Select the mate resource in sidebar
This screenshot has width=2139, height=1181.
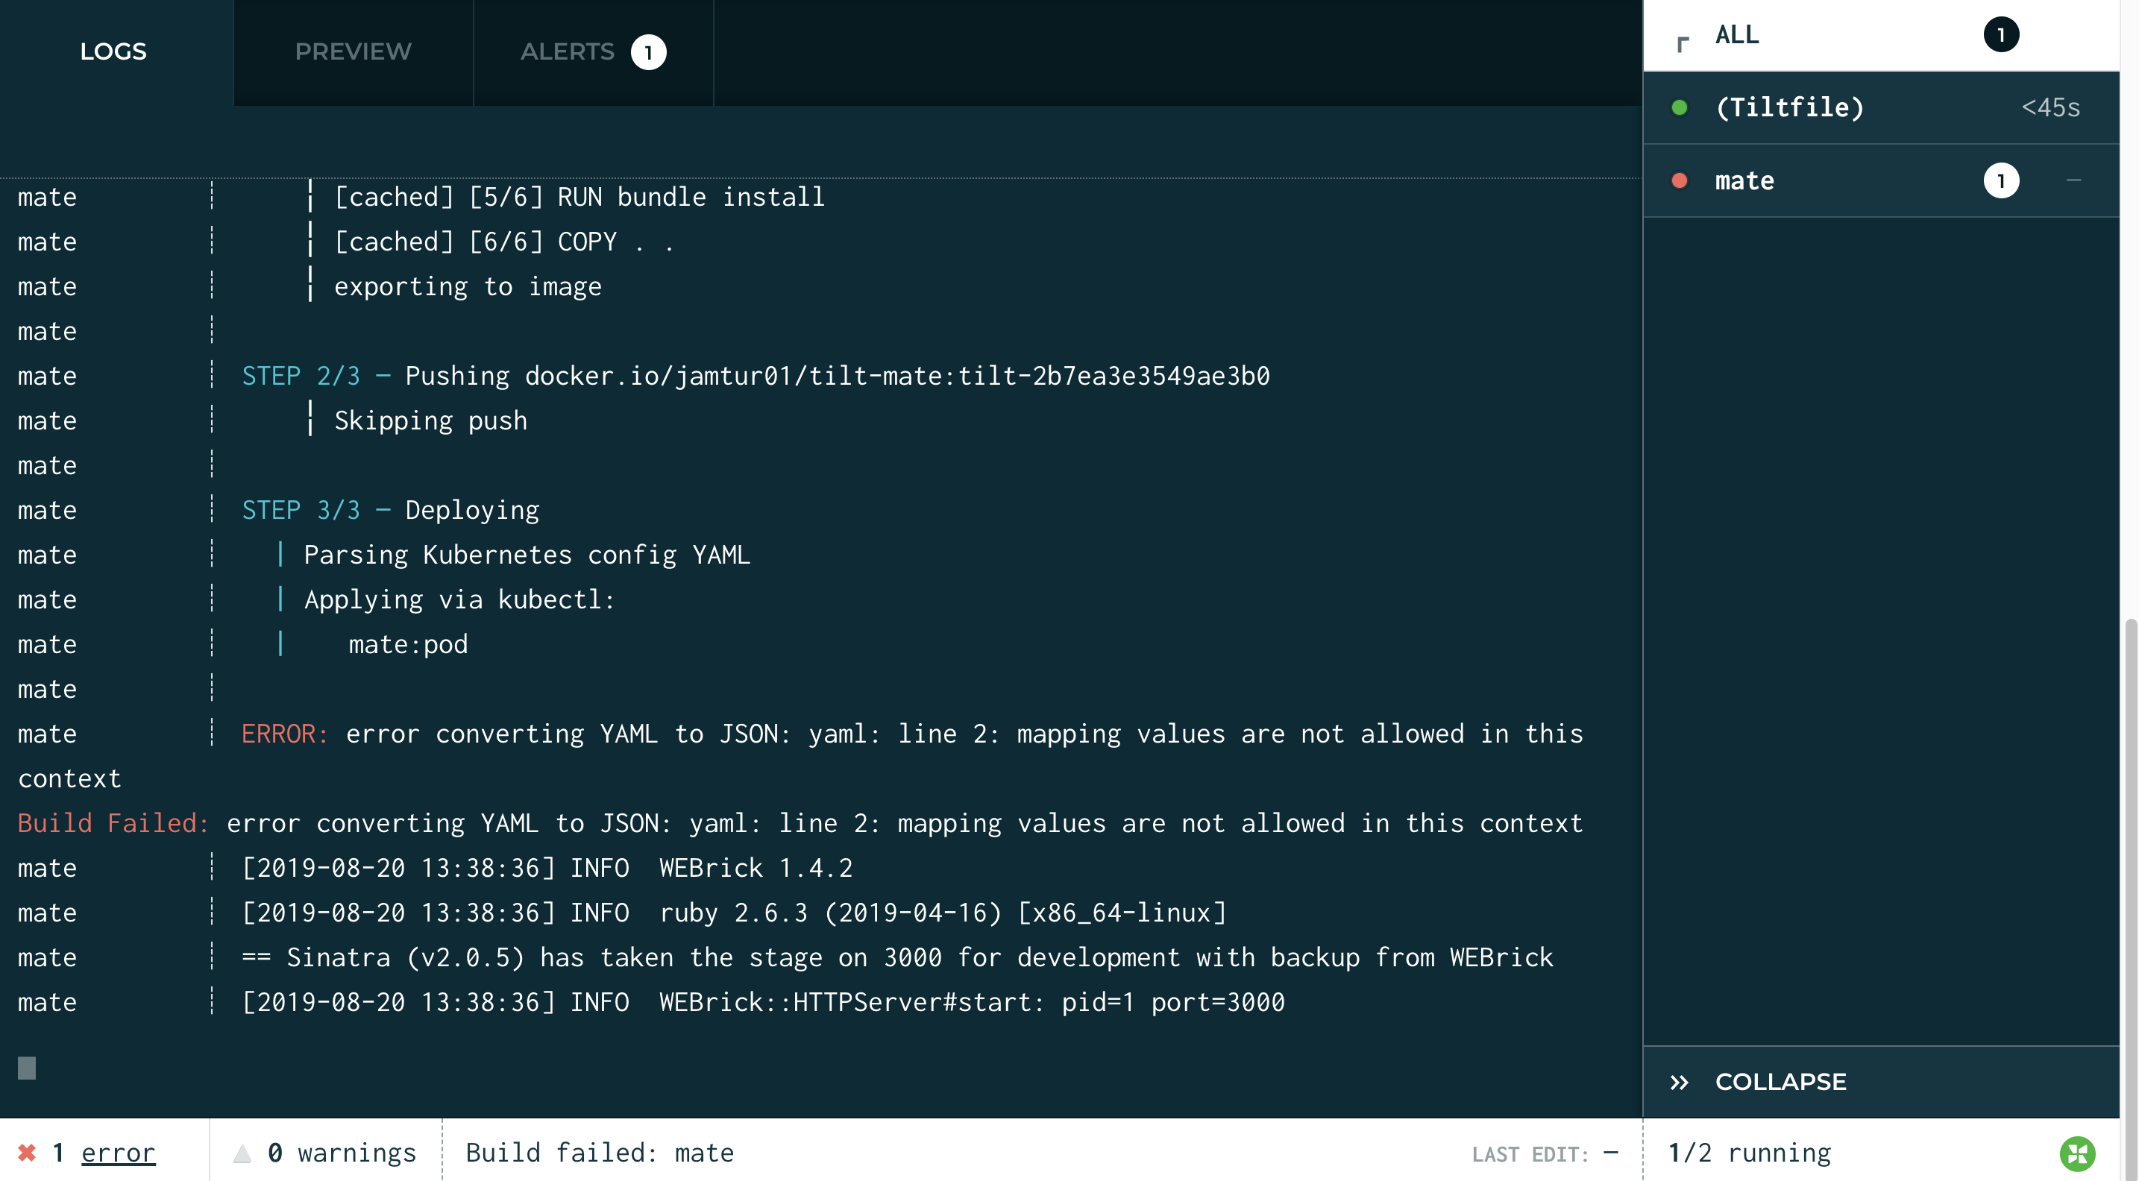pyautogui.click(x=1744, y=181)
